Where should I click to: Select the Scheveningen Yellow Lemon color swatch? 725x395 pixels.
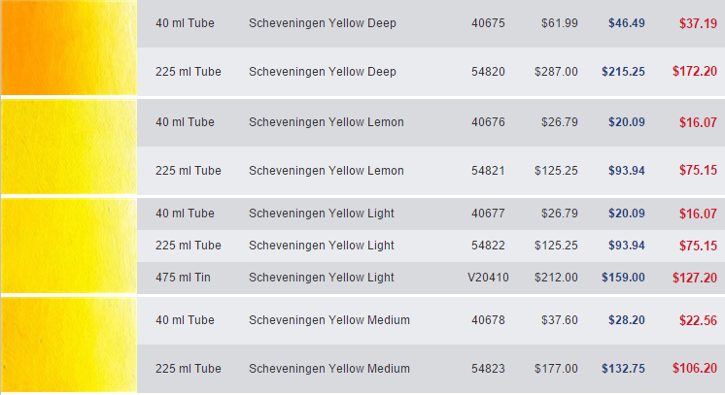[x=68, y=147]
